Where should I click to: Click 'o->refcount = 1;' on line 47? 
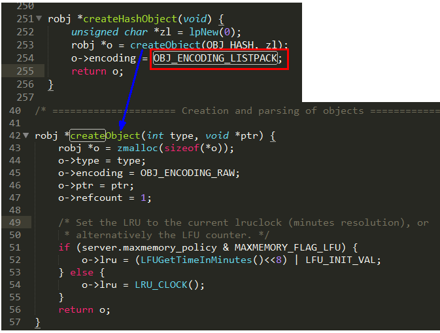[105, 198]
